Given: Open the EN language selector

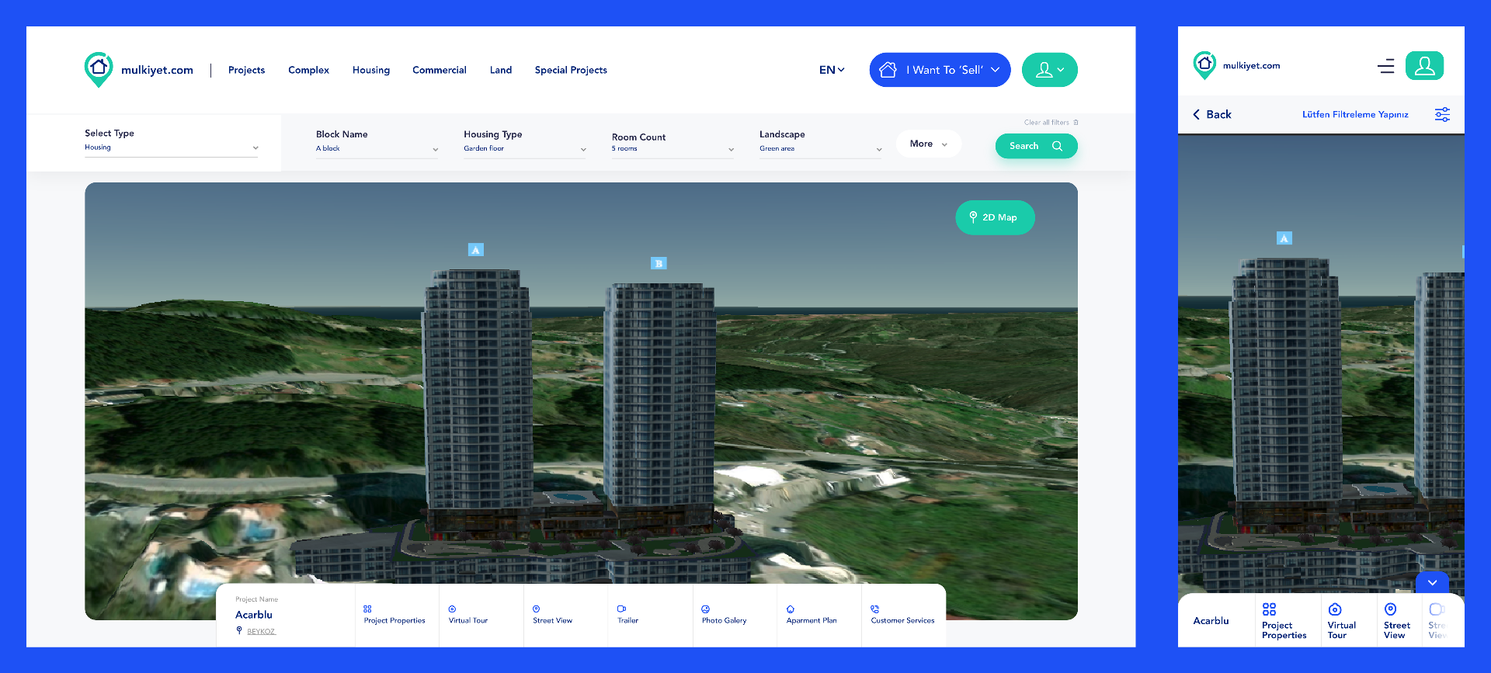Looking at the screenshot, I should tap(832, 70).
